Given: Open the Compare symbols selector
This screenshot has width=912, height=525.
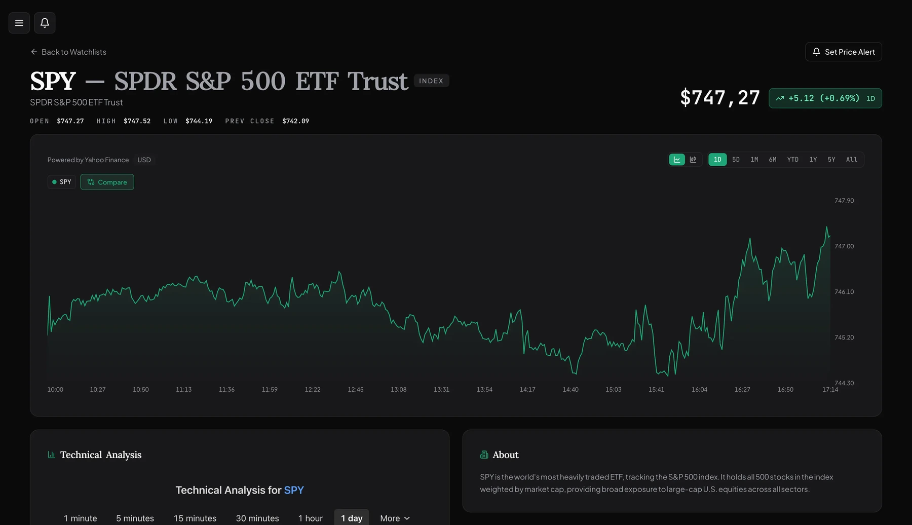Looking at the screenshot, I should 107,182.
